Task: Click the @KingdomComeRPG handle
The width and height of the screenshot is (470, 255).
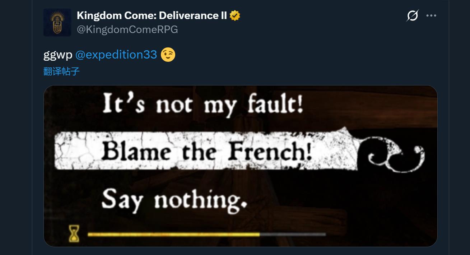Action: [127, 29]
